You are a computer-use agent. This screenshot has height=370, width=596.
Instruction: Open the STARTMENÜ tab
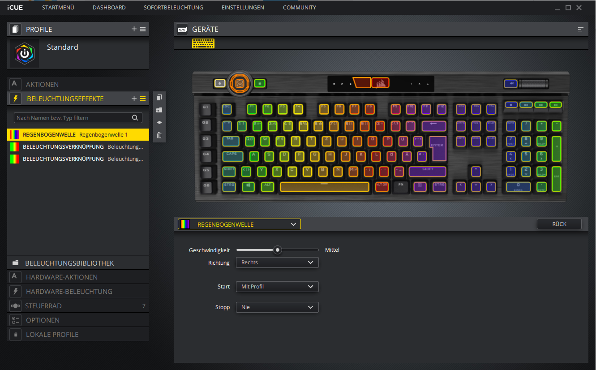coord(58,8)
